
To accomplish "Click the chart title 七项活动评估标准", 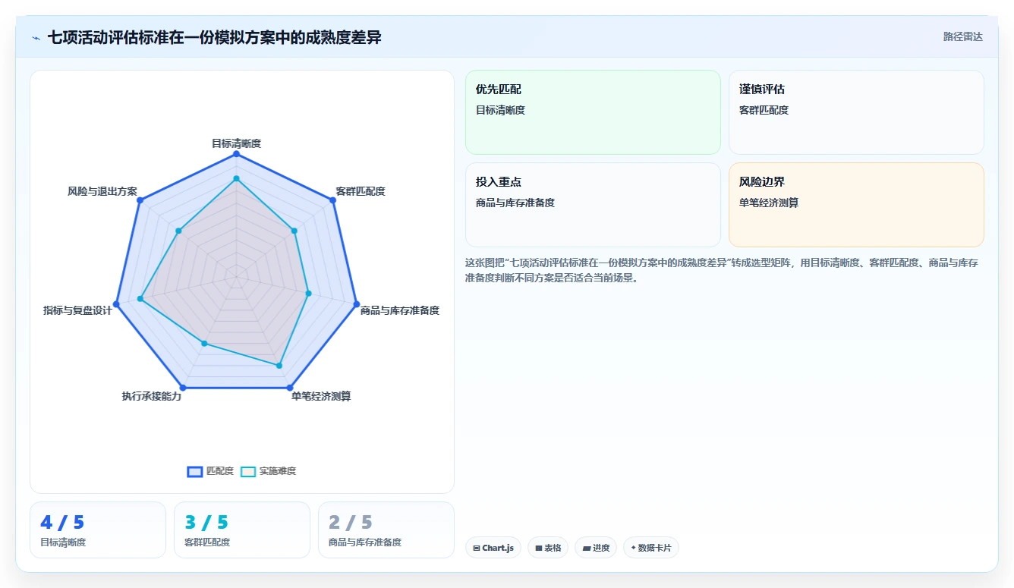I will click(x=215, y=37).
